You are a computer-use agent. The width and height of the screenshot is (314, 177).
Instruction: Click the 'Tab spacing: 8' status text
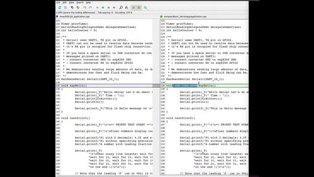105,13
